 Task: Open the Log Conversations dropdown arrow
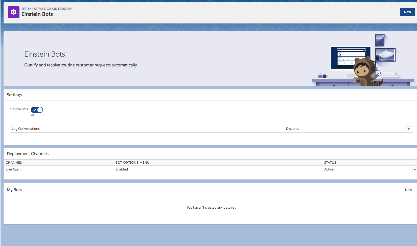(x=408, y=129)
